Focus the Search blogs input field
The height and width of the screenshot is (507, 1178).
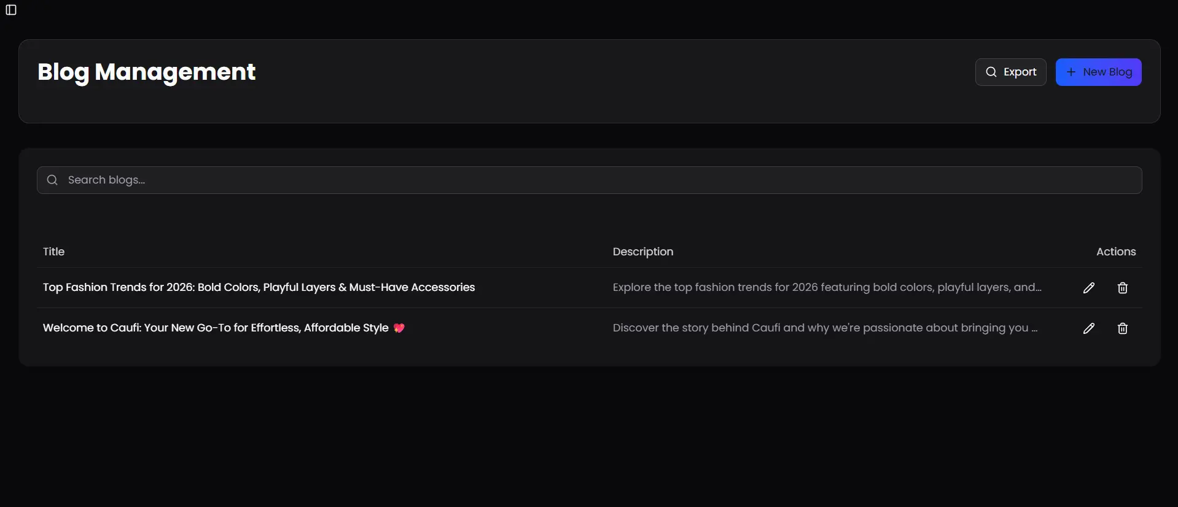[x=589, y=180]
